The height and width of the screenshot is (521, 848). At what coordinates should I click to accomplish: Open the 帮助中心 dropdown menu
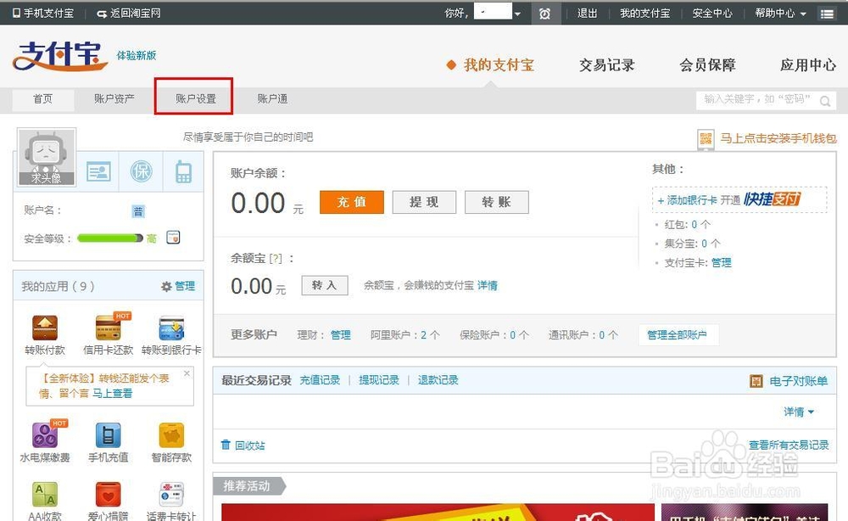[776, 13]
